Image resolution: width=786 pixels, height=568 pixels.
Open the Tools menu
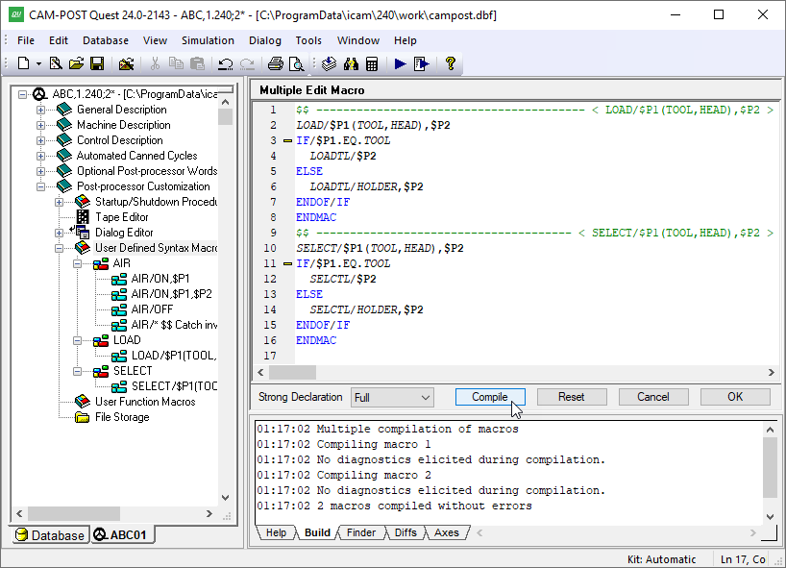click(308, 40)
